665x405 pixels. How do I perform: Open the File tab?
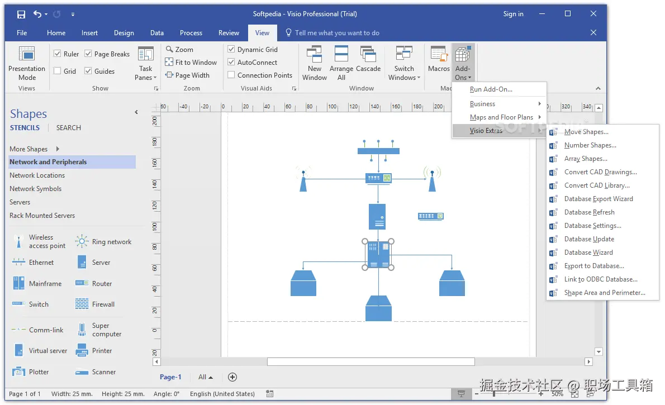(x=22, y=32)
